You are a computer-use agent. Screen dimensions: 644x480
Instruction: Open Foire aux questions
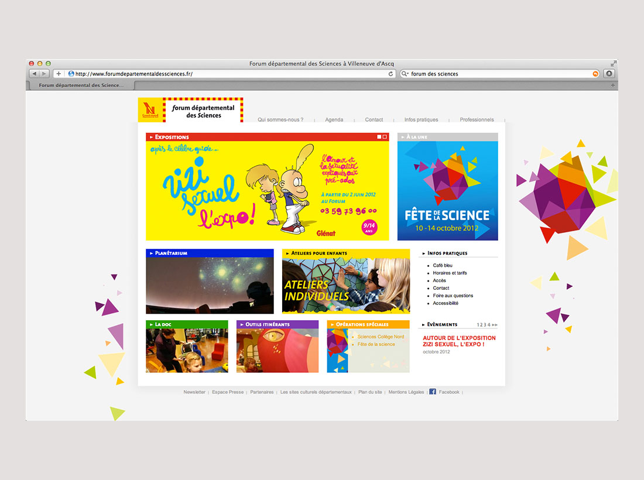point(453,296)
